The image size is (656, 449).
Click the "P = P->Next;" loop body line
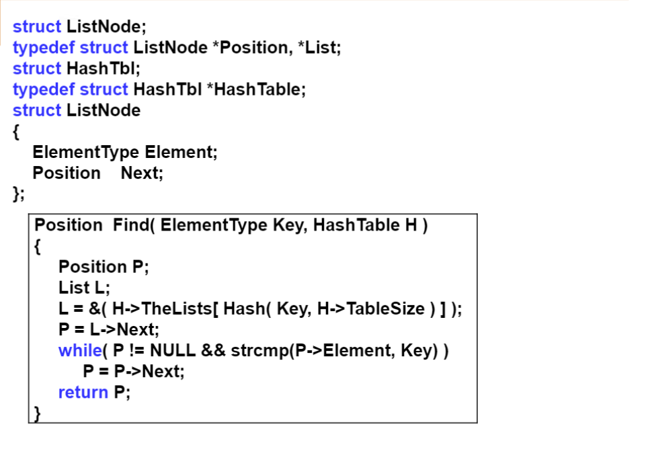point(133,372)
